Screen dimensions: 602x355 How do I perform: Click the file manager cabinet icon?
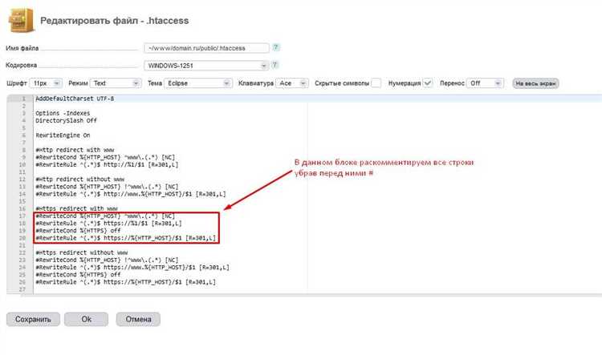pyautogui.click(x=22, y=20)
